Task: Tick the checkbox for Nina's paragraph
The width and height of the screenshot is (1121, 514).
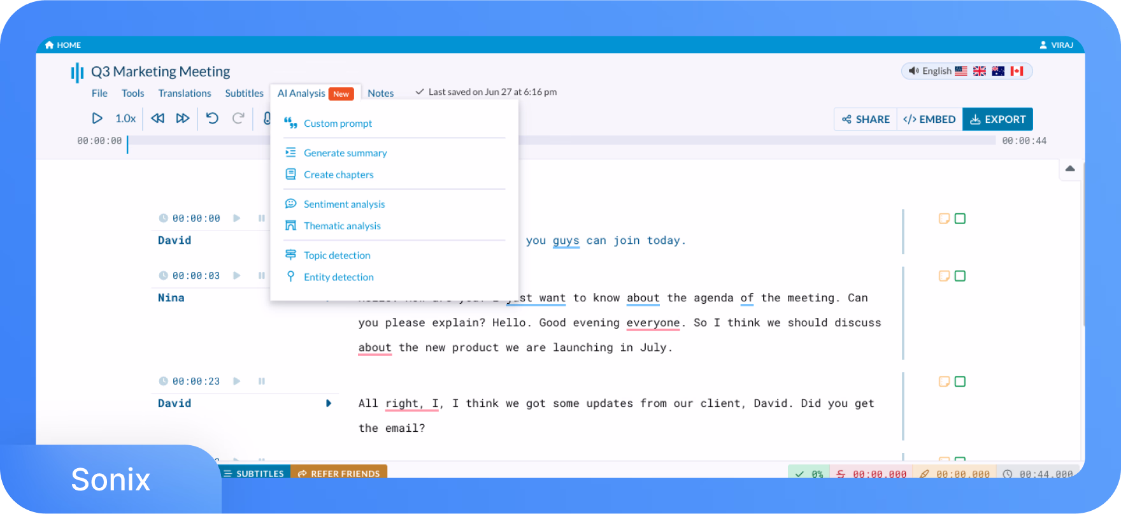Action: [x=960, y=276]
